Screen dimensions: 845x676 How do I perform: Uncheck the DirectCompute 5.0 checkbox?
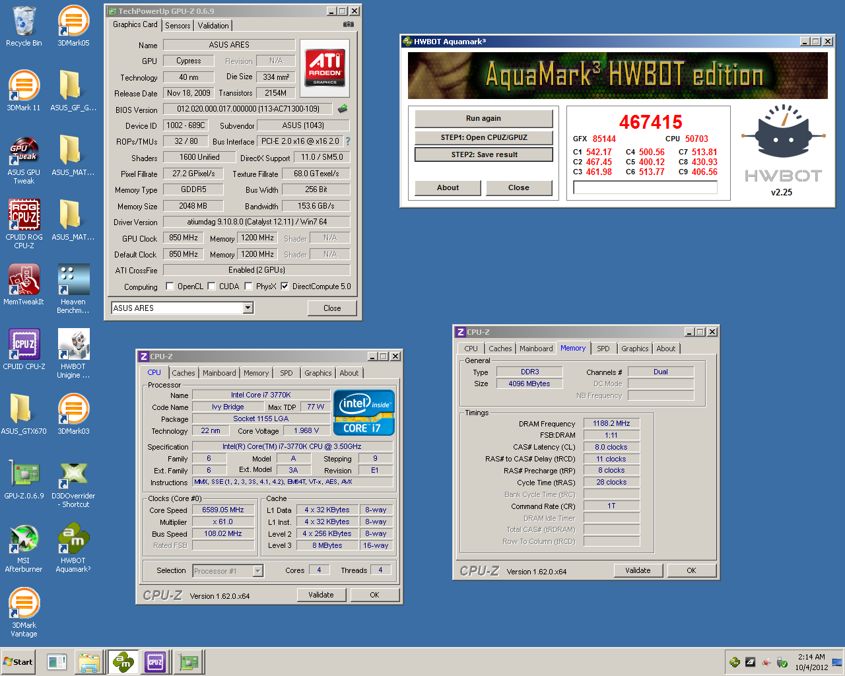coord(285,287)
